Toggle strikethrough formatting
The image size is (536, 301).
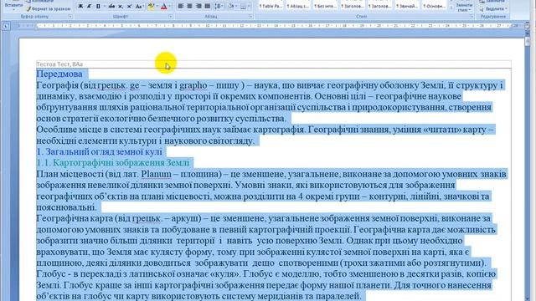(x=111, y=7)
